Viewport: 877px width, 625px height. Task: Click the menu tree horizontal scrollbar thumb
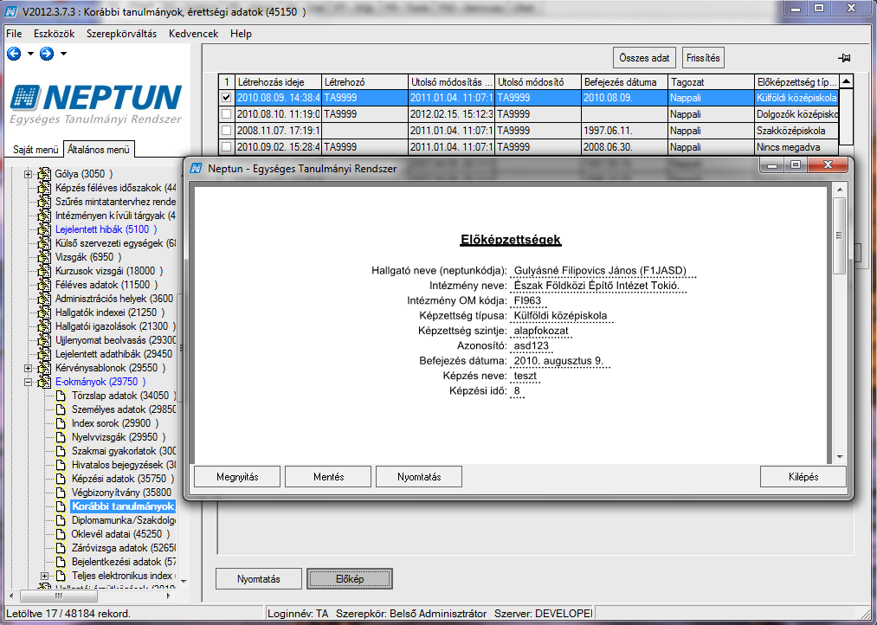58,596
